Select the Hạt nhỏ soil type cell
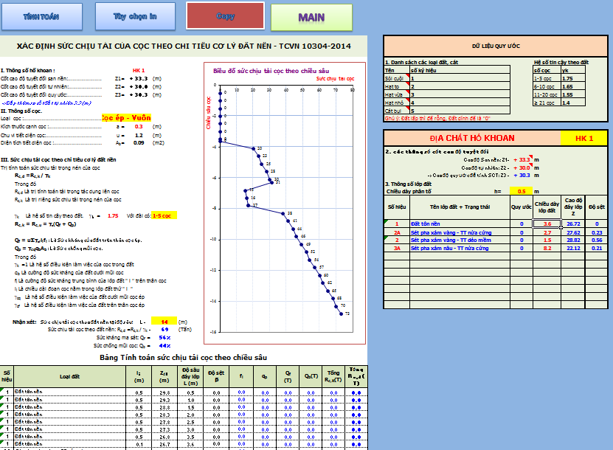Viewport: 613px width, 450px height. [x=397, y=103]
